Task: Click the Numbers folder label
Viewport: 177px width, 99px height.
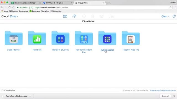Action: (x=37, y=50)
